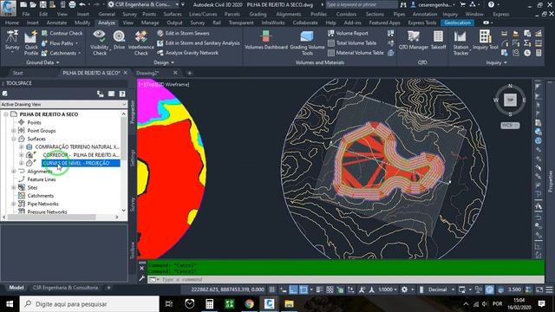Click Analyze Gravity Network

pyautogui.click(x=188, y=53)
